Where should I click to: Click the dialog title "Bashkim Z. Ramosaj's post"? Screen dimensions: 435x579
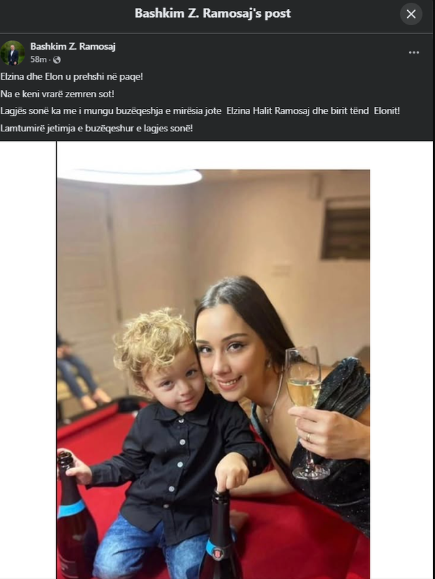click(213, 14)
